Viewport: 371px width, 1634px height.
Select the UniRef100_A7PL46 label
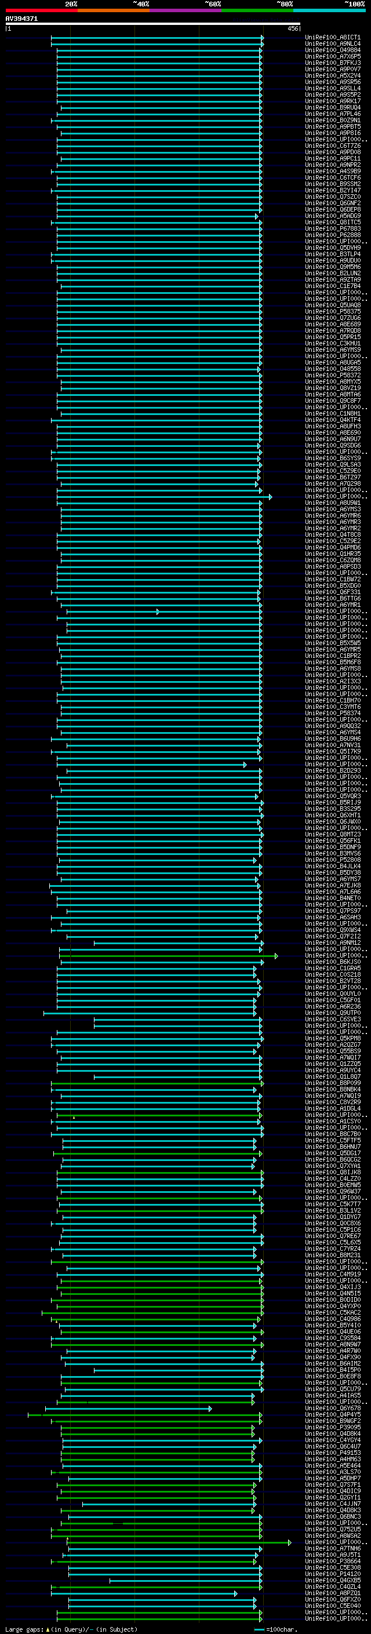[333, 114]
